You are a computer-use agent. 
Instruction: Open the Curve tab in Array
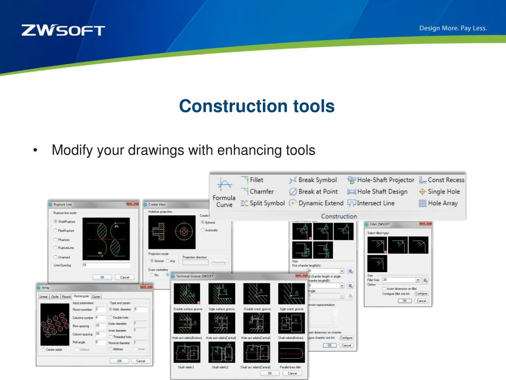coord(96,297)
